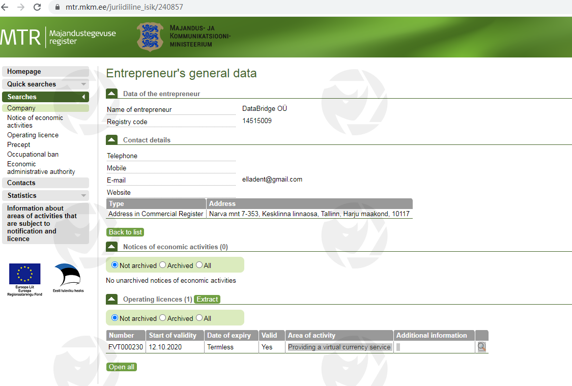Open licence FVT000230 details magnifier icon
The image size is (572, 386).
click(x=481, y=347)
